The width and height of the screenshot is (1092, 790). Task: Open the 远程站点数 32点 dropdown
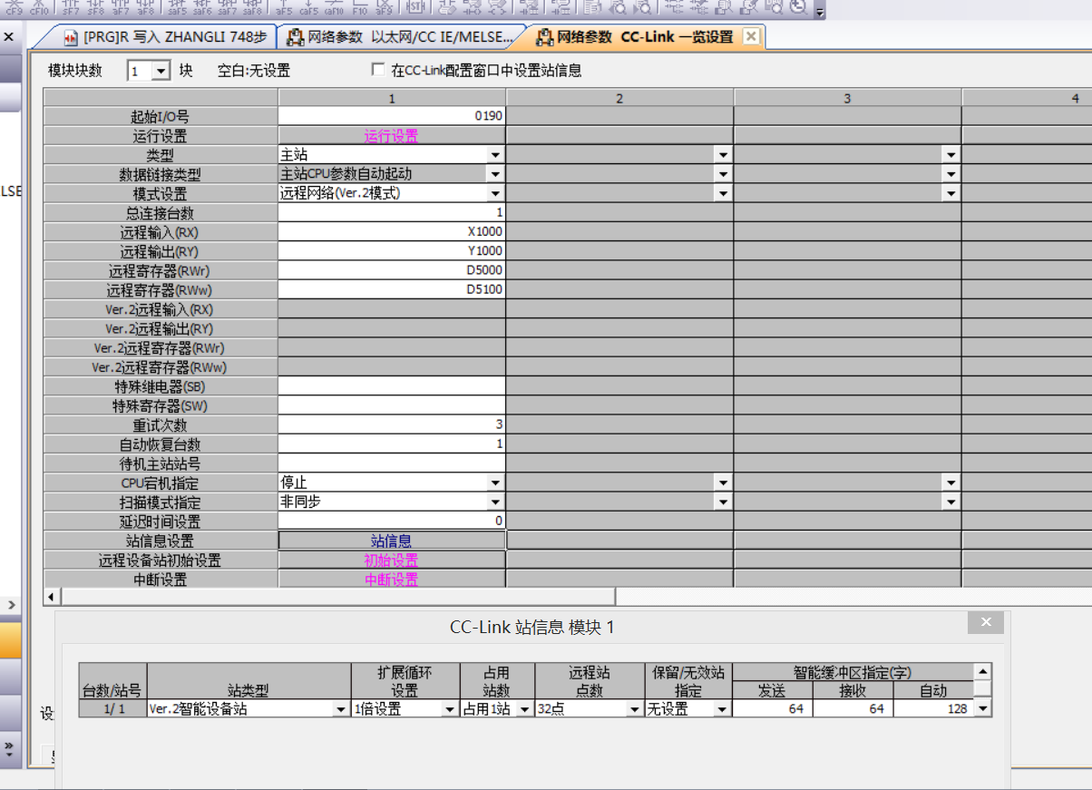(634, 710)
